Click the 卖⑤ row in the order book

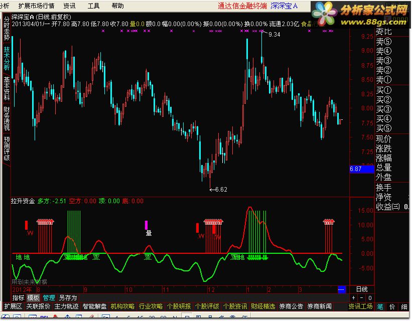tap(383, 41)
